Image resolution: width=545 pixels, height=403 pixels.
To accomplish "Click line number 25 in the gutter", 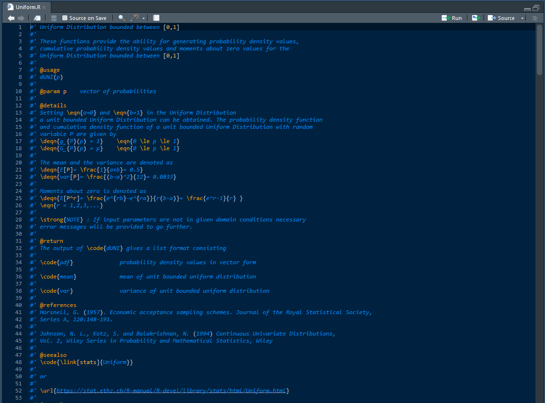I will click(19, 198).
